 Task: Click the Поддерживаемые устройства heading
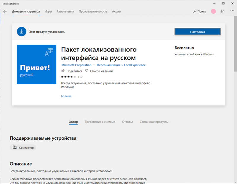click(x=44, y=138)
